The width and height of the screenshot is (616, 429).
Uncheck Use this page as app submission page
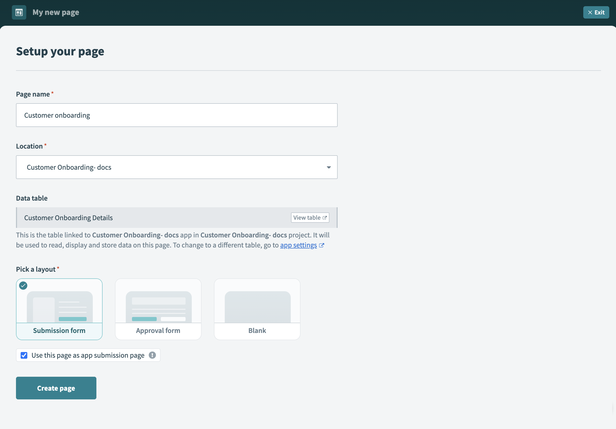pos(24,355)
